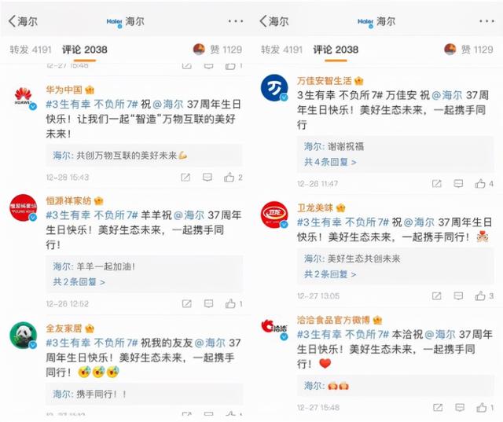Image resolution: width=503 pixels, height=422 pixels.
Task: Reply to 恒源祥家纺 comment using bubble icon
Action: tap(208, 303)
